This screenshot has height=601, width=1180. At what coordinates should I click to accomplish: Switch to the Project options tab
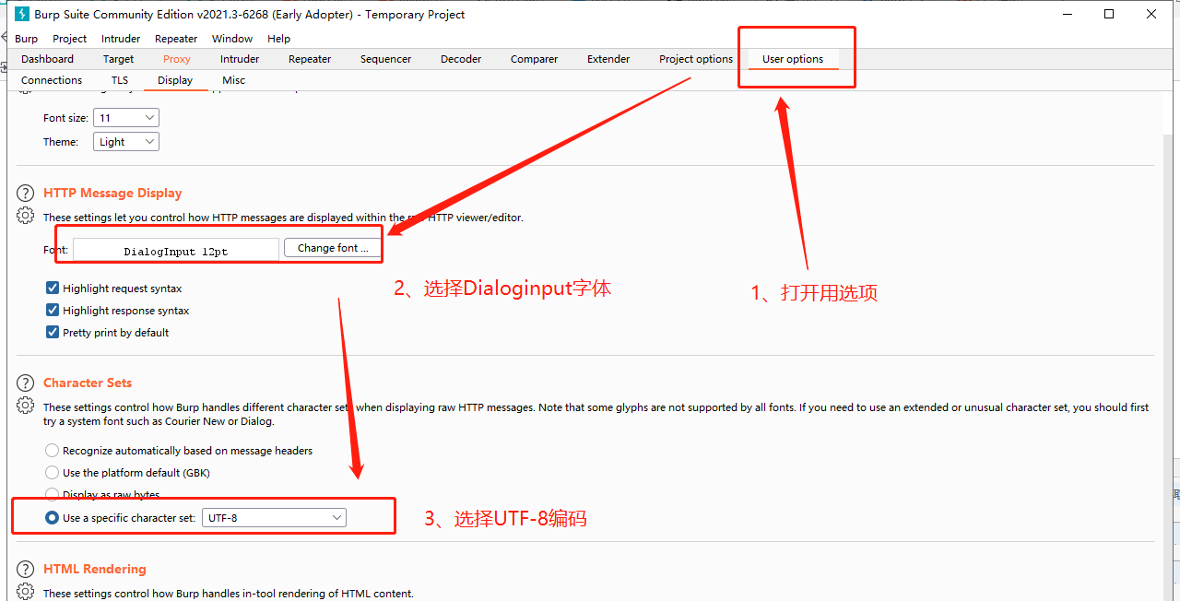(696, 59)
